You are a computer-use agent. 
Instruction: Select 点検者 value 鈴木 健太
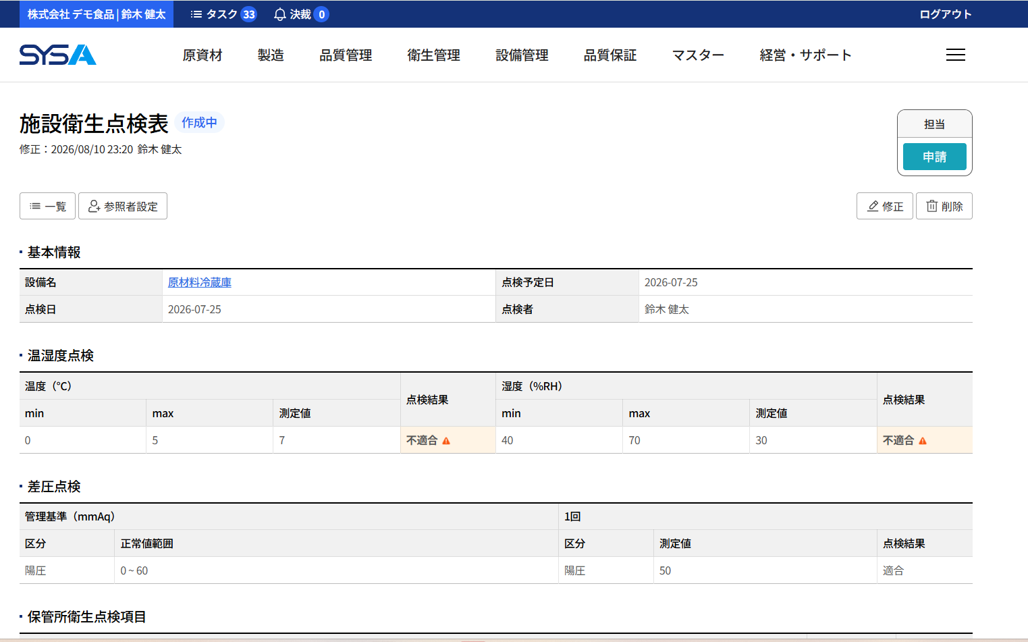tap(667, 309)
